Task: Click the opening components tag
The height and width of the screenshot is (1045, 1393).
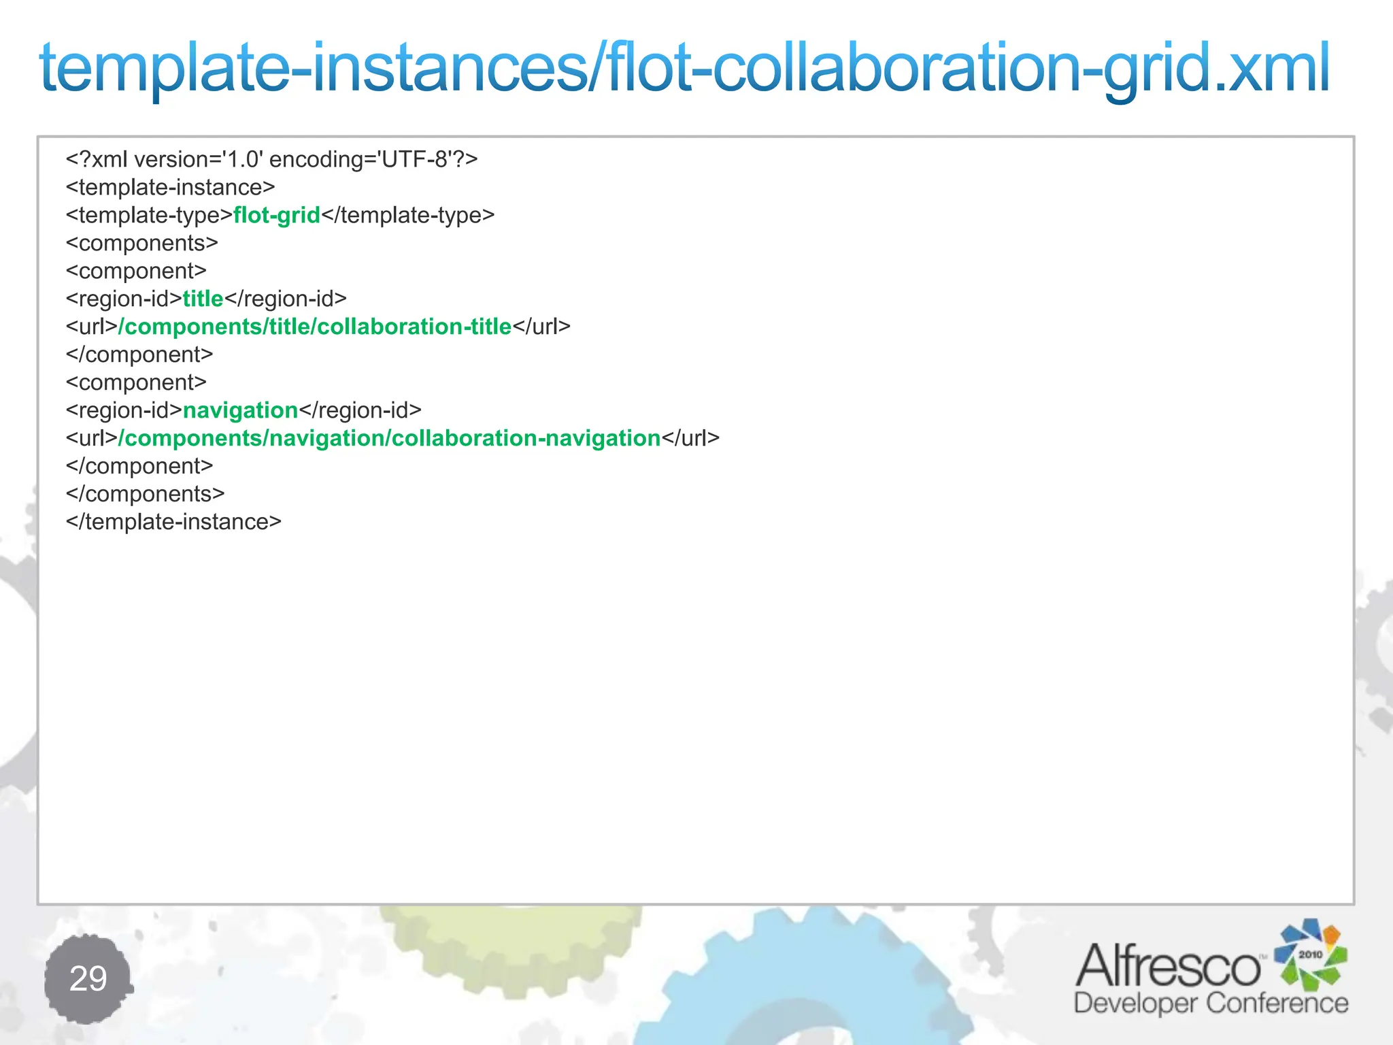Action: coord(141,244)
